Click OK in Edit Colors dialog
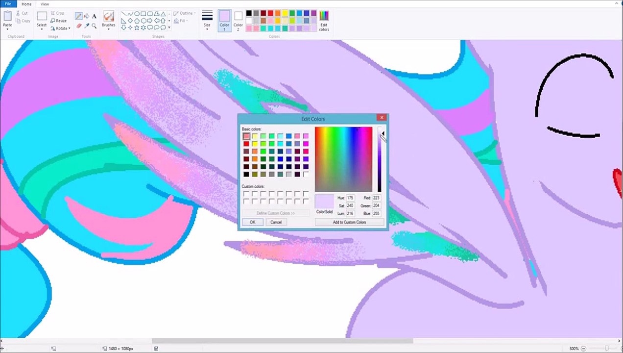Image resolution: width=623 pixels, height=353 pixels. (x=252, y=222)
